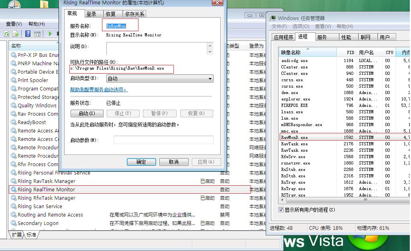Viewport: 411px width, 251px height.
Task: Select mDNSResponder.exe process row
Action: 345,124
